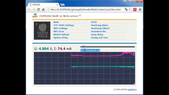Screen dimensions: 169x95
Task: Click the WiFi logo in page header
Action: coord(35,16)
